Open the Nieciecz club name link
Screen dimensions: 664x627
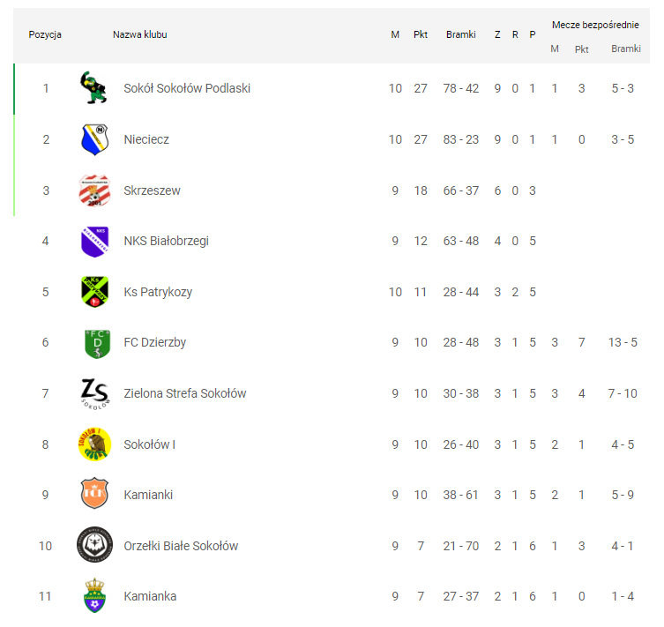146,139
